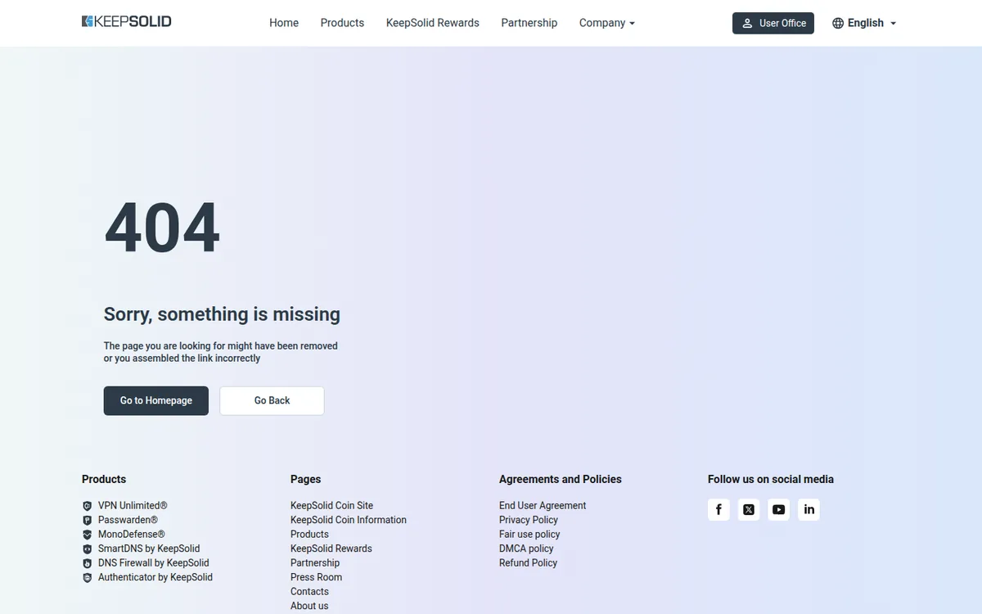Open the Passwarden® footer link

coord(128,520)
